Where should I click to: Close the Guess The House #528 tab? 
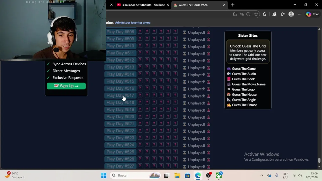(x=224, y=5)
